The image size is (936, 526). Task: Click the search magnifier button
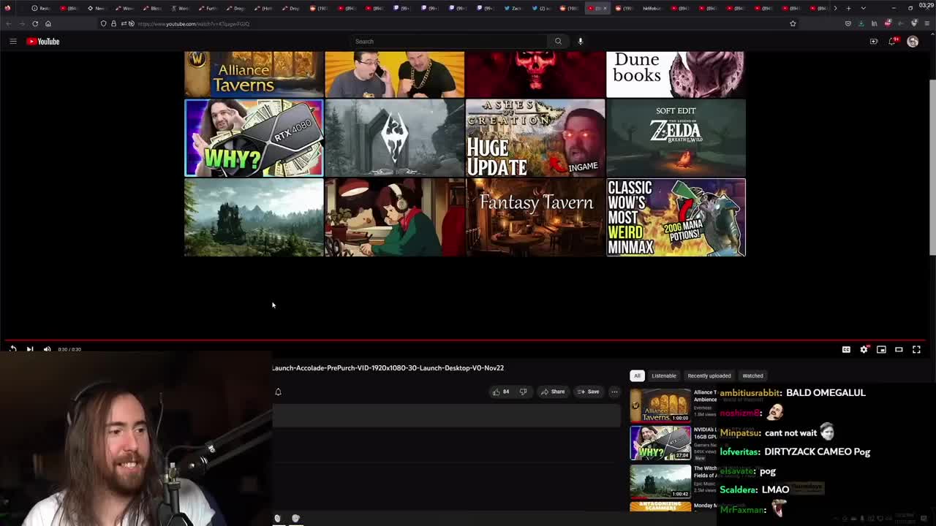pos(558,42)
